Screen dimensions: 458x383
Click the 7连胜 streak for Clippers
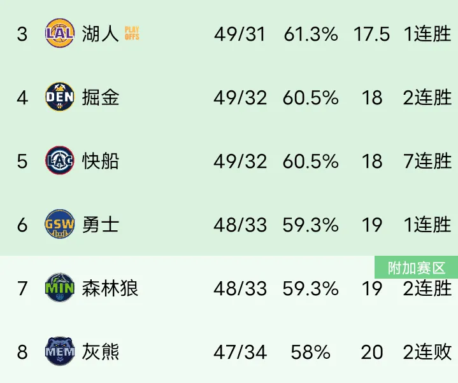point(427,161)
